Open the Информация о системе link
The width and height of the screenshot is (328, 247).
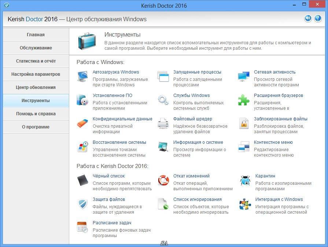point(198,142)
